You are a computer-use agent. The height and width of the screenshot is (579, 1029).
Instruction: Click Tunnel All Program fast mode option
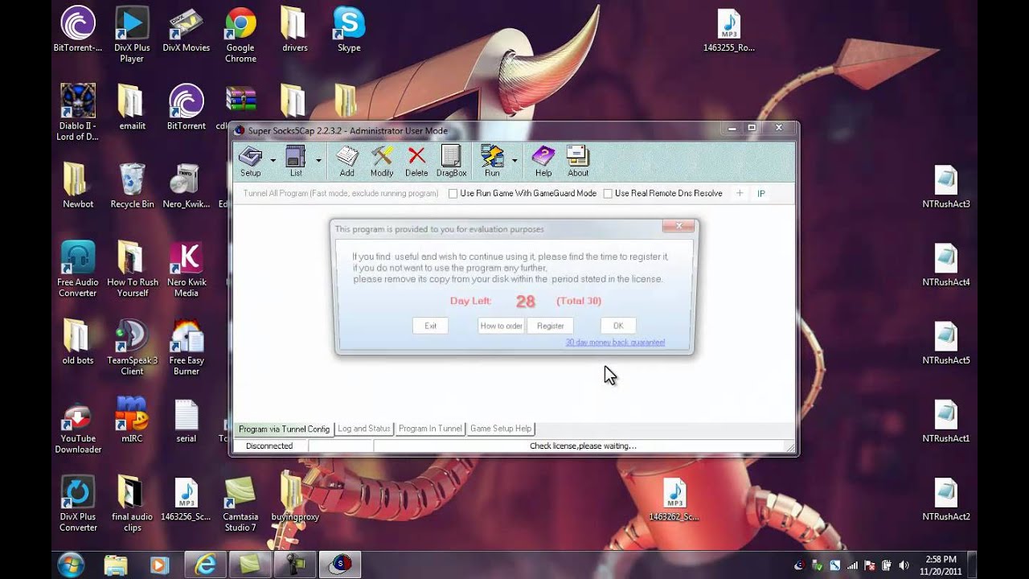[341, 194]
